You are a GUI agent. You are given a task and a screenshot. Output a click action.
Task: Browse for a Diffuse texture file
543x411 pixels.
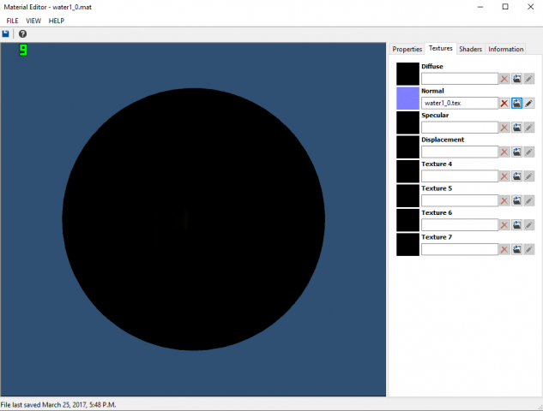coord(517,79)
